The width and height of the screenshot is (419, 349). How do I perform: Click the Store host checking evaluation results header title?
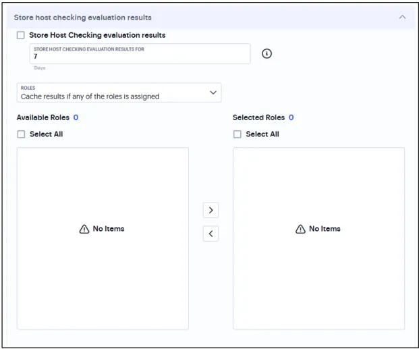(x=82, y=18)
